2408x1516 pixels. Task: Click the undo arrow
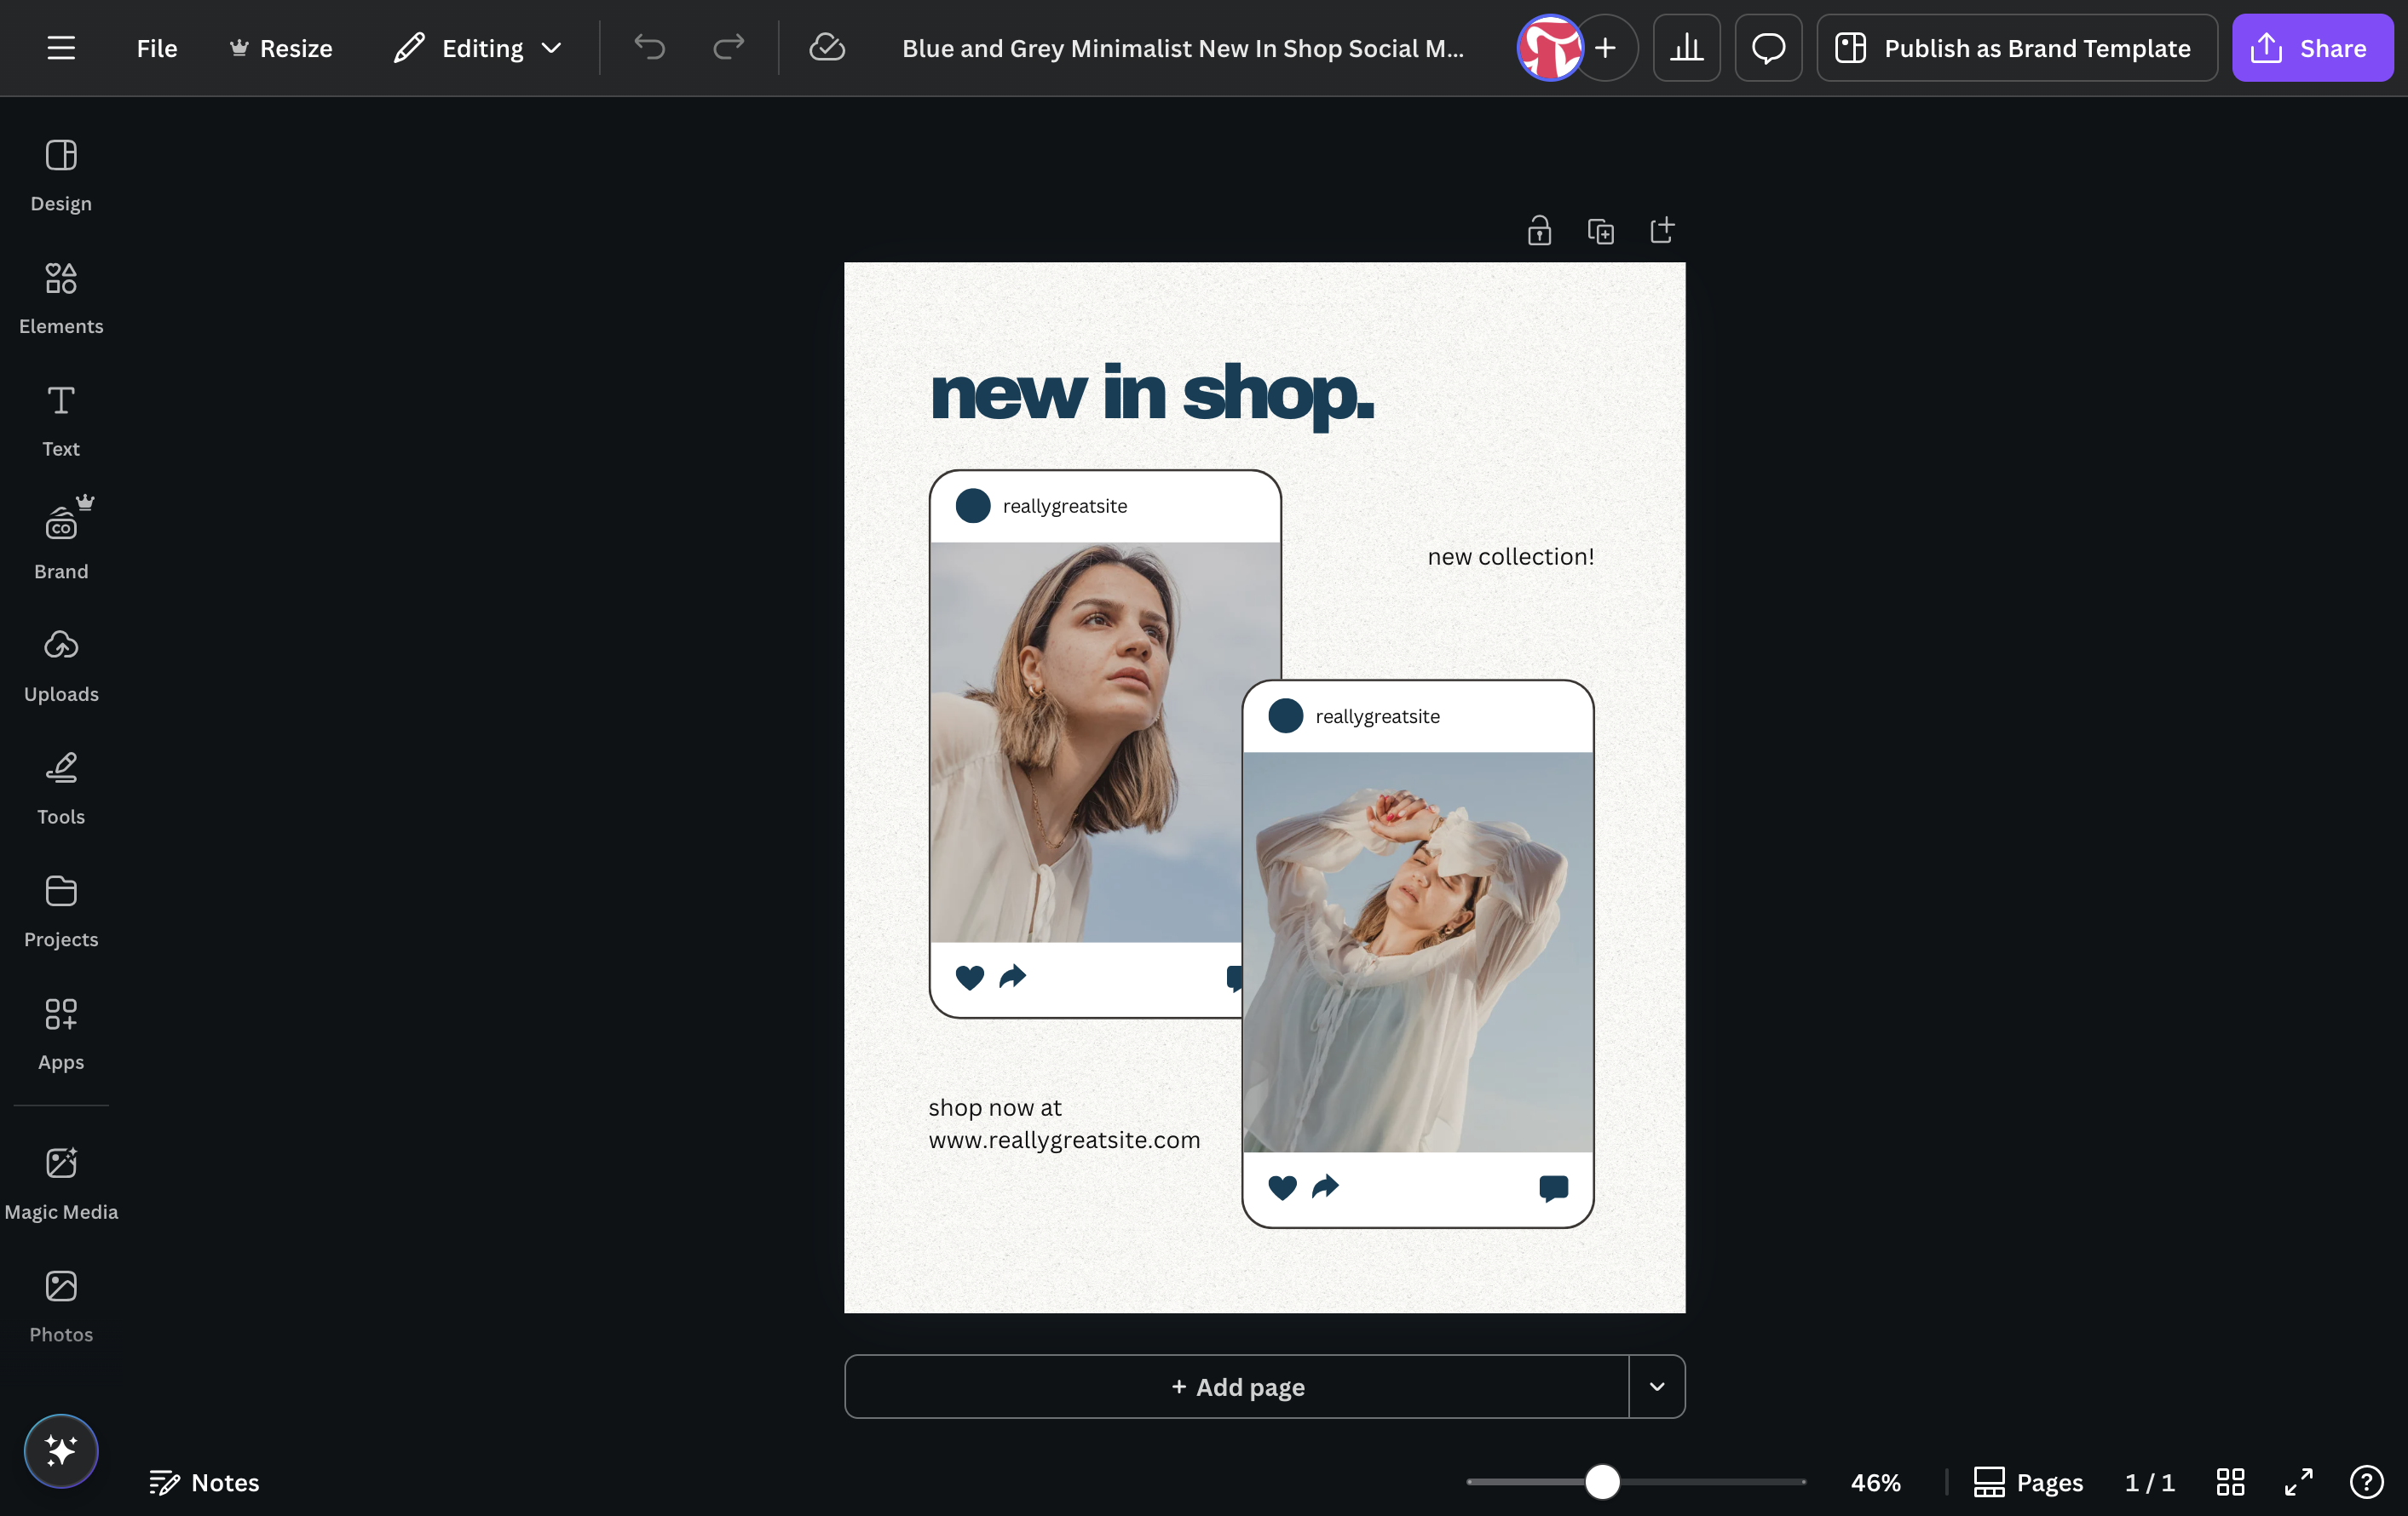[x=649, y=48]
